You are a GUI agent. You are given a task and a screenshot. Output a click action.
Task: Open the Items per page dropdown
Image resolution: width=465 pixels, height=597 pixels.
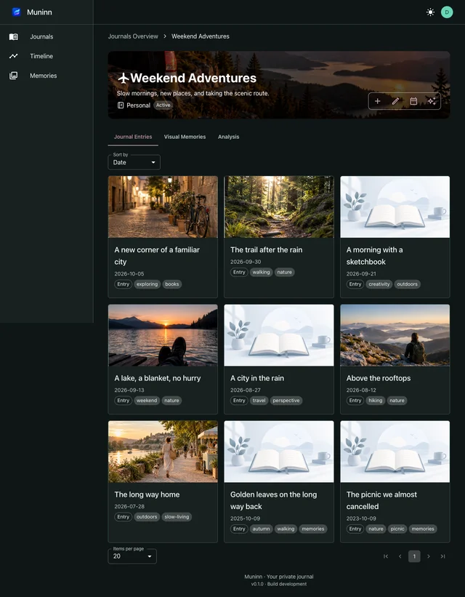[132, 556]
